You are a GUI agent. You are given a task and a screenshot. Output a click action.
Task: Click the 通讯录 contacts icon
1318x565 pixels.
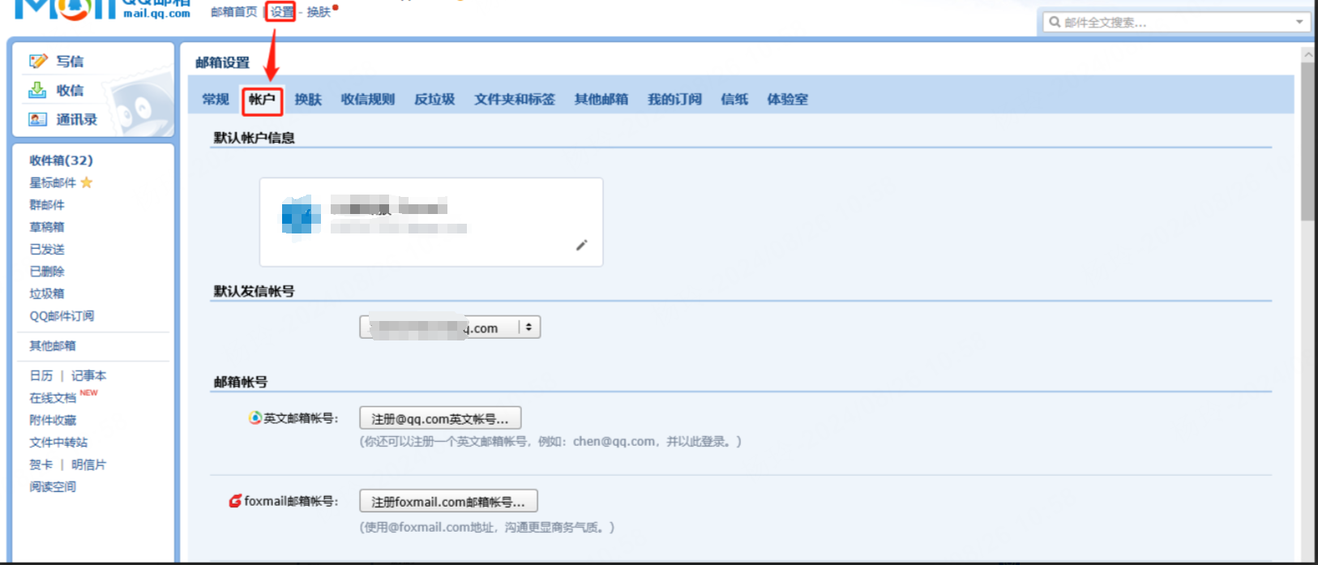coord(37,119)
